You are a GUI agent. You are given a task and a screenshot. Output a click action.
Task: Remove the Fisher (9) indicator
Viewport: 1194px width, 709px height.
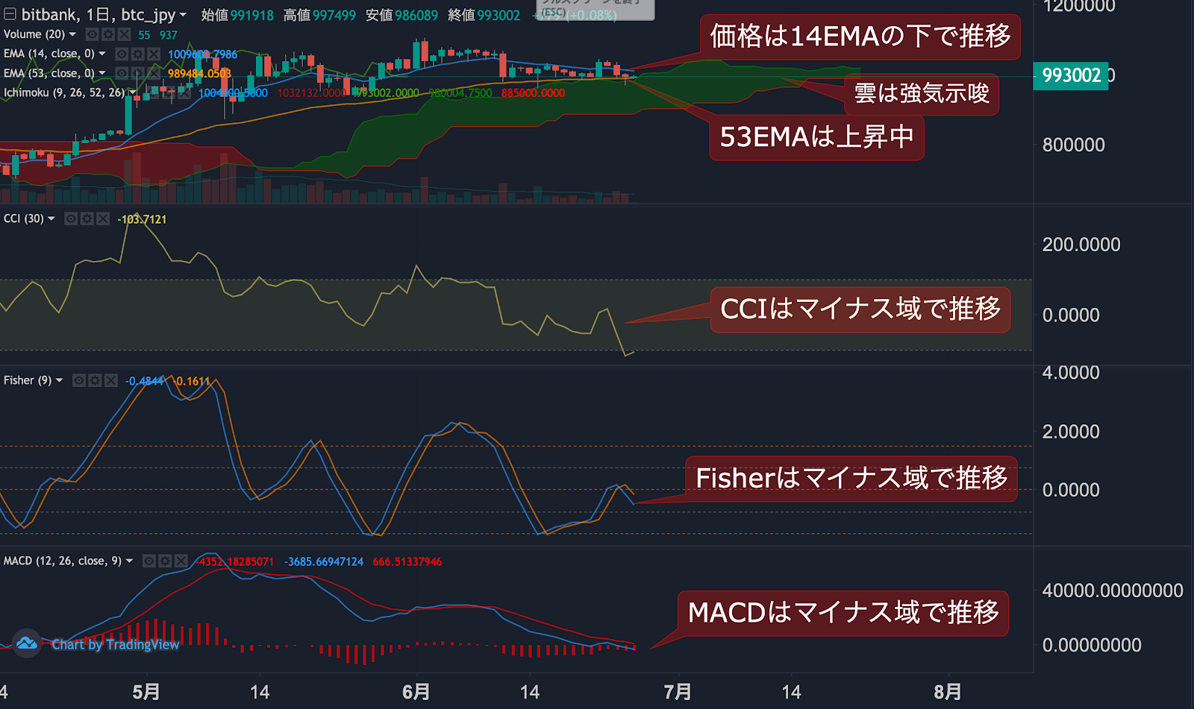111,380
